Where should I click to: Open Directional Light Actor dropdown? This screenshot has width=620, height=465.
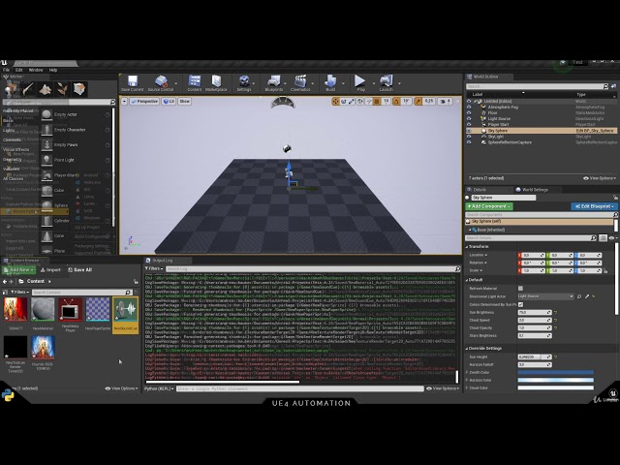pyautogui.click(x=545, y=296)
